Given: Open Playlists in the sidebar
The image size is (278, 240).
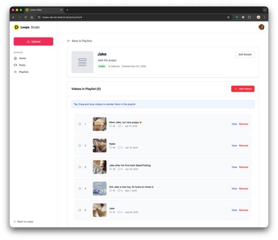Looking at the screenshot, I should pos(24,72).
